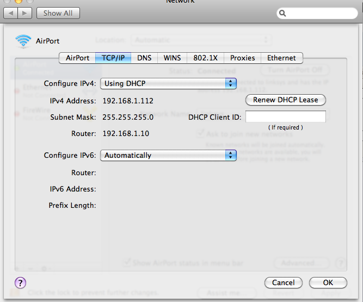The image size is (363, 302).
Task: Open the 802.1X tab
Action: pos(206,58)
